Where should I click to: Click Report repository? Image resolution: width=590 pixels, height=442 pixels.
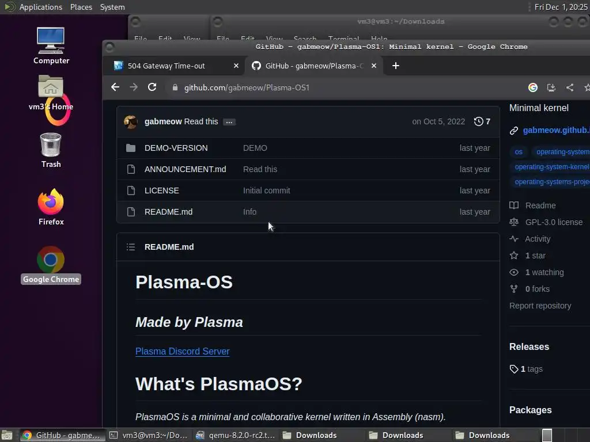coord(540,306)
